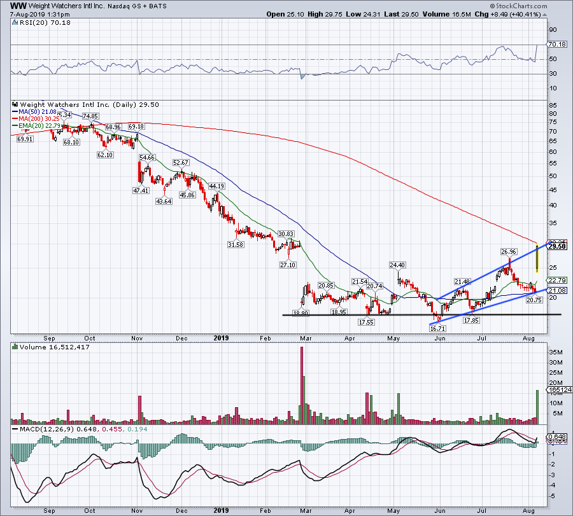This screenshot has width=573, height=516.
Task: Click the 44.19 price label
Action: point(216,186)
